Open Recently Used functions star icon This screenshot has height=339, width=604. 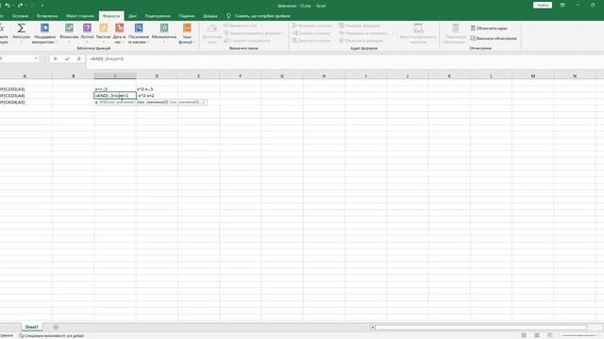pos(44,28)
